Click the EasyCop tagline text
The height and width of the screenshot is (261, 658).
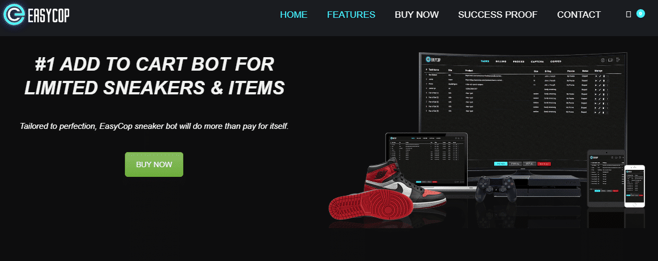pos(154,126)
